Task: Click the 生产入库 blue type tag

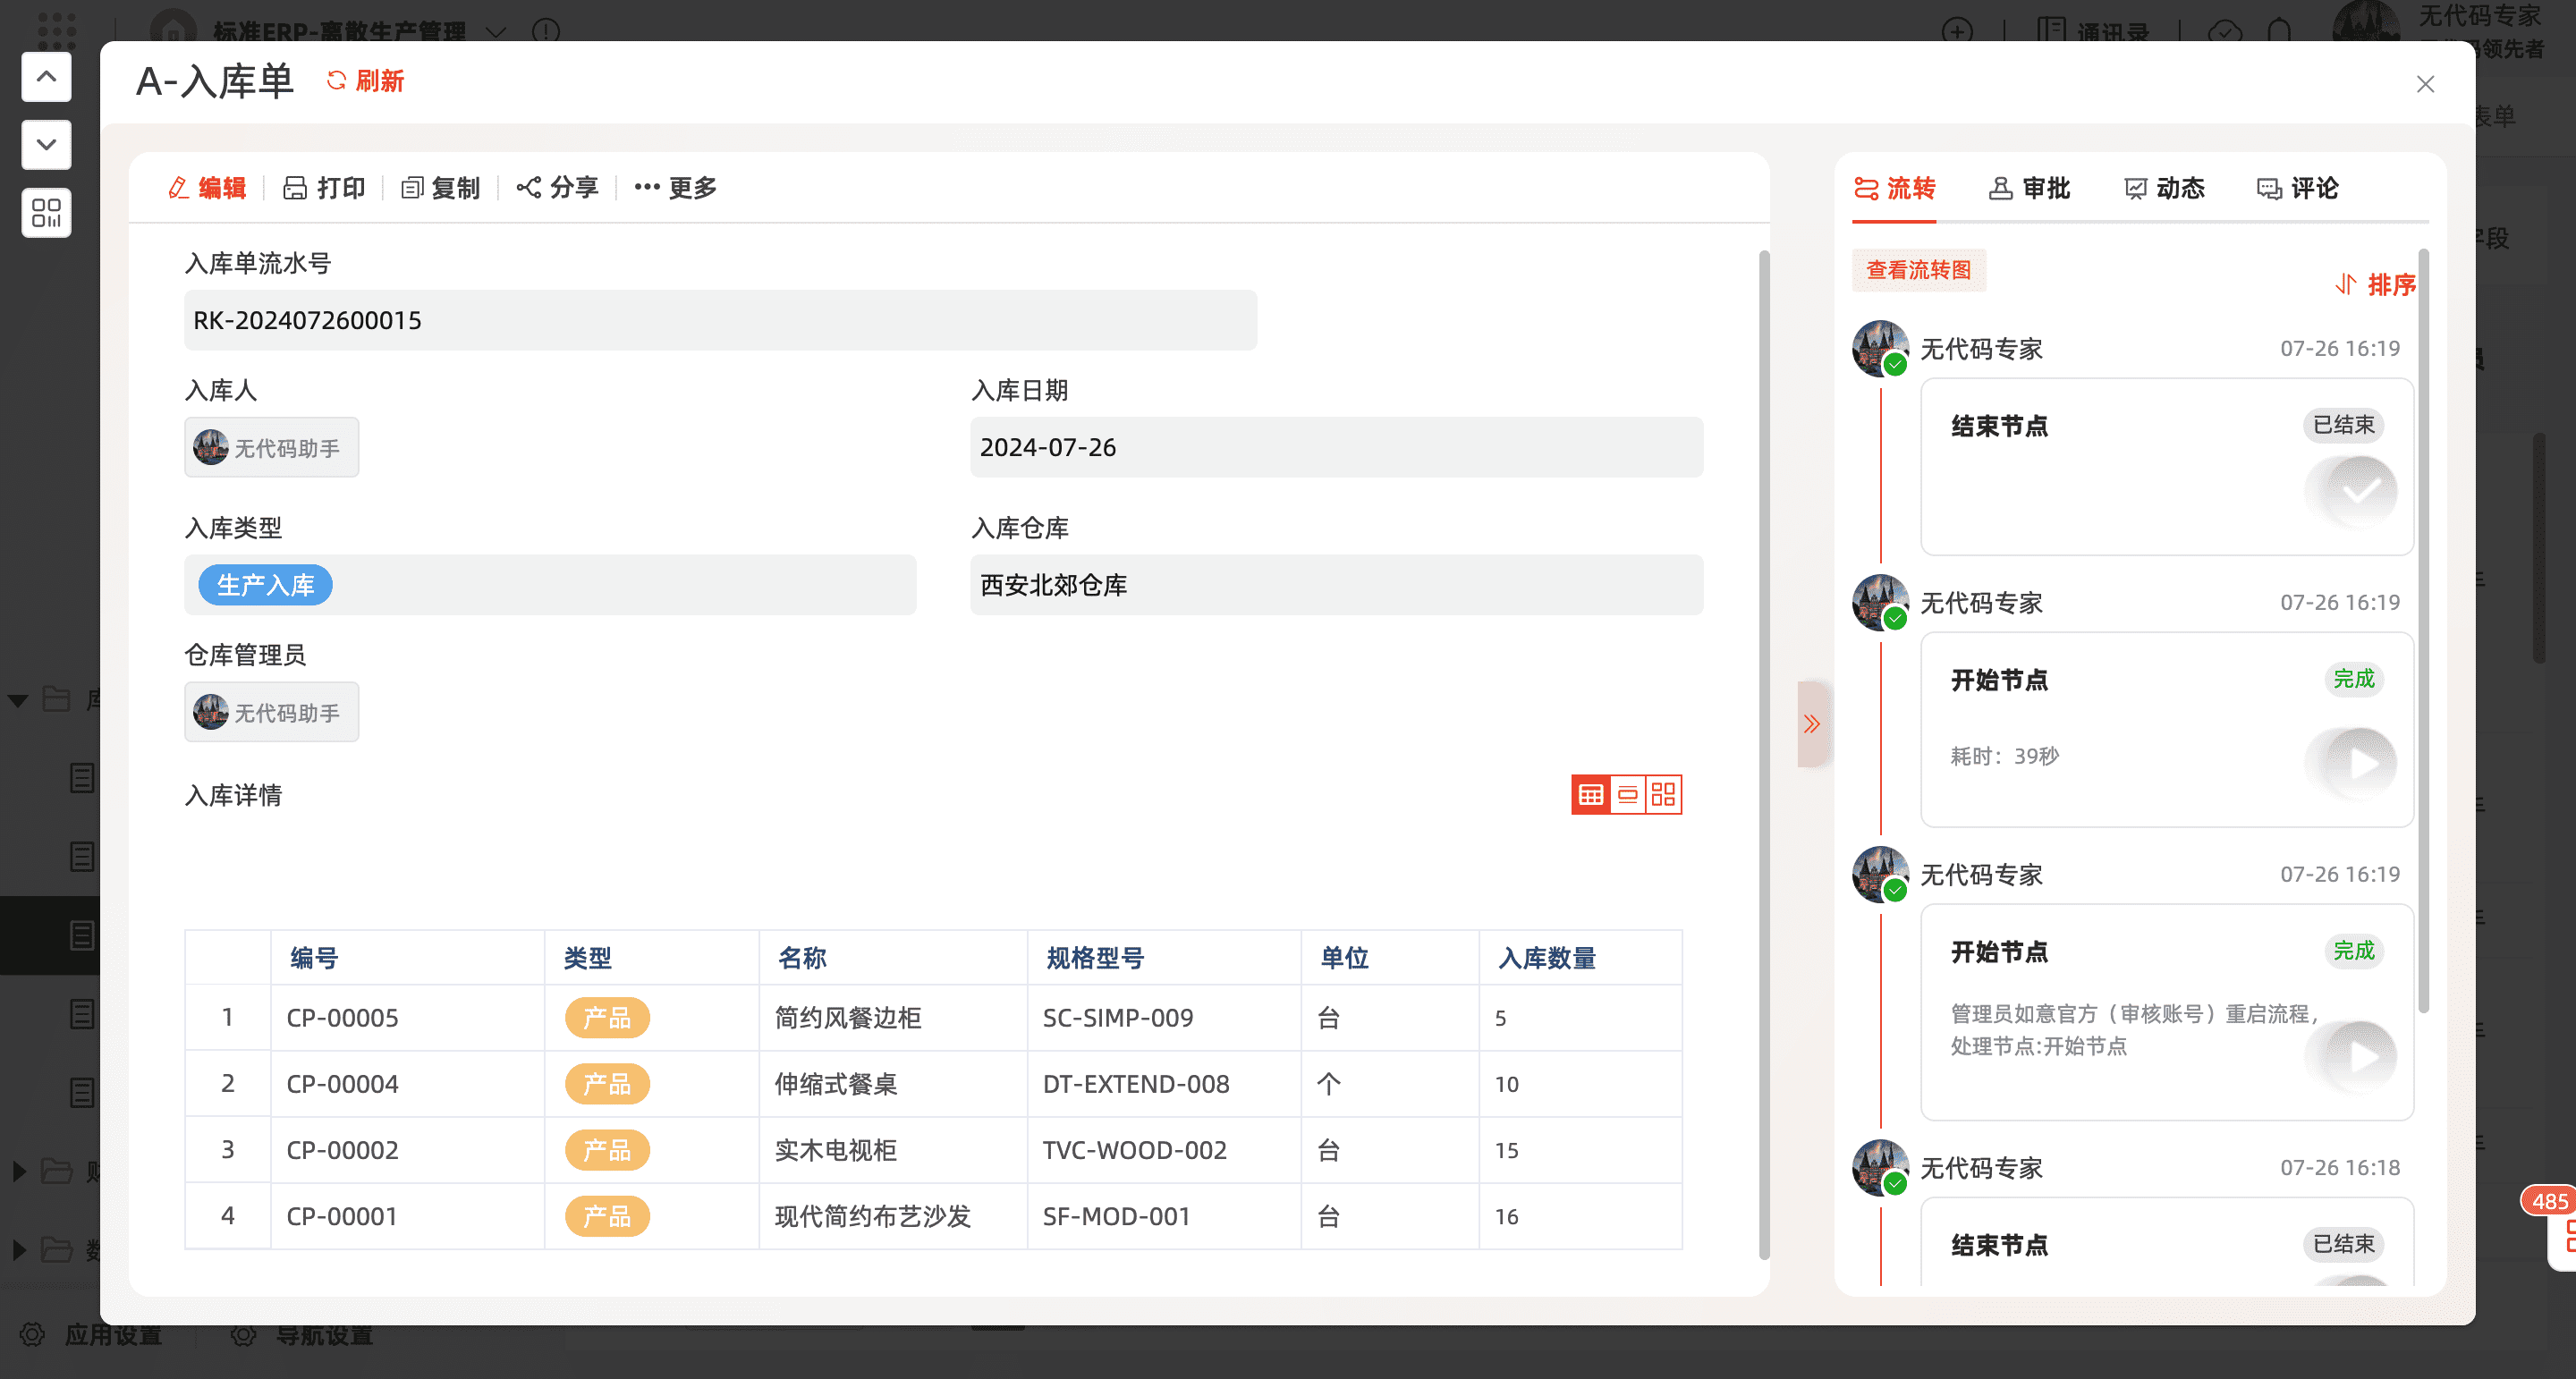Action: 265,585
